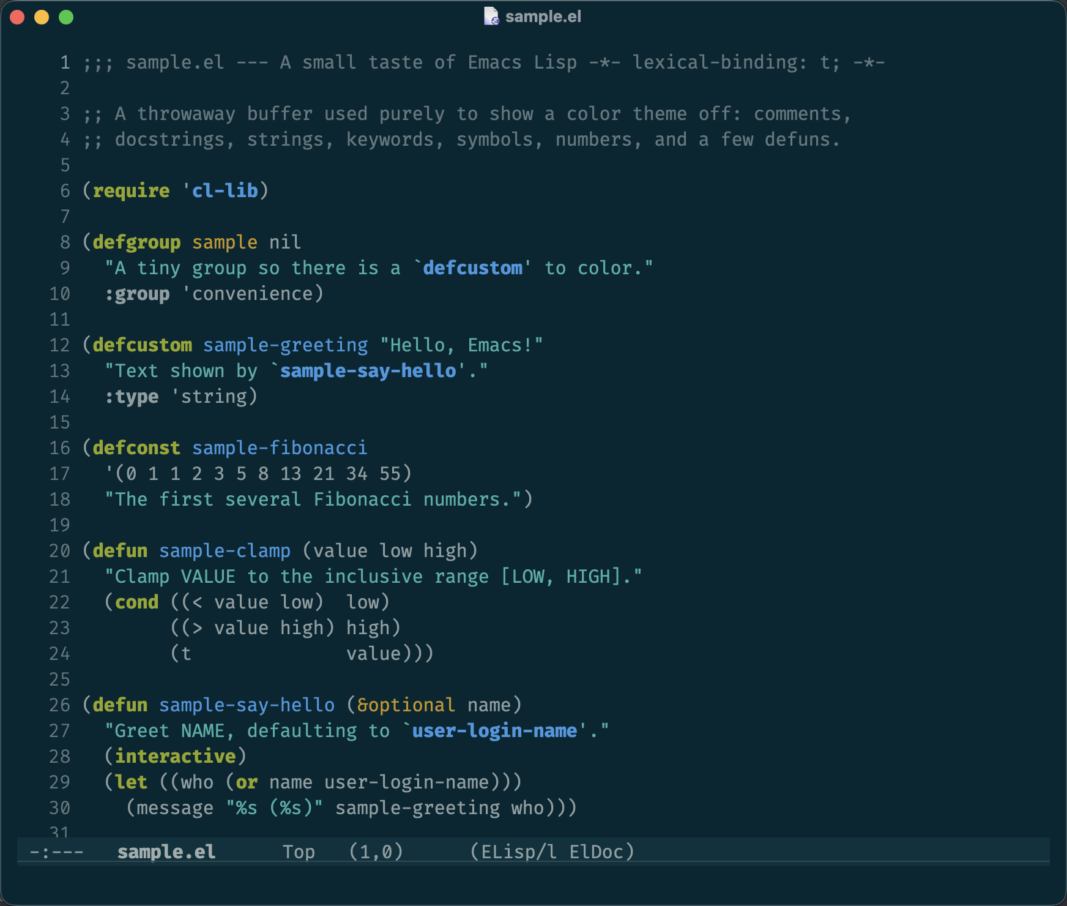The height and width of the screenshot is (906, 1067).
Task: Click the ElDoc minor mode indicator
Action: 602,852
